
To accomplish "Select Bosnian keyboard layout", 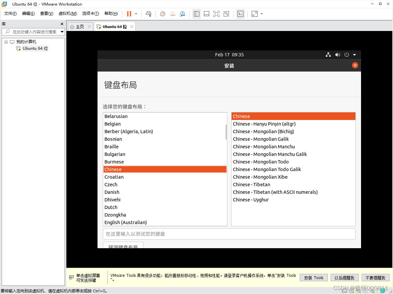I will [165, 139].
